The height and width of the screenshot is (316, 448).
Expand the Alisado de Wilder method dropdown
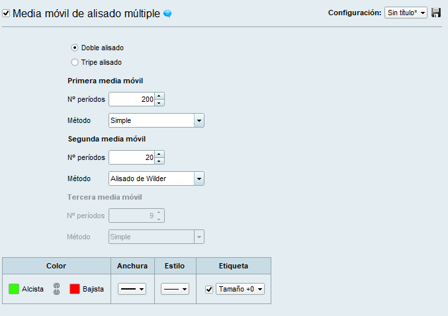tap(156, 178)
